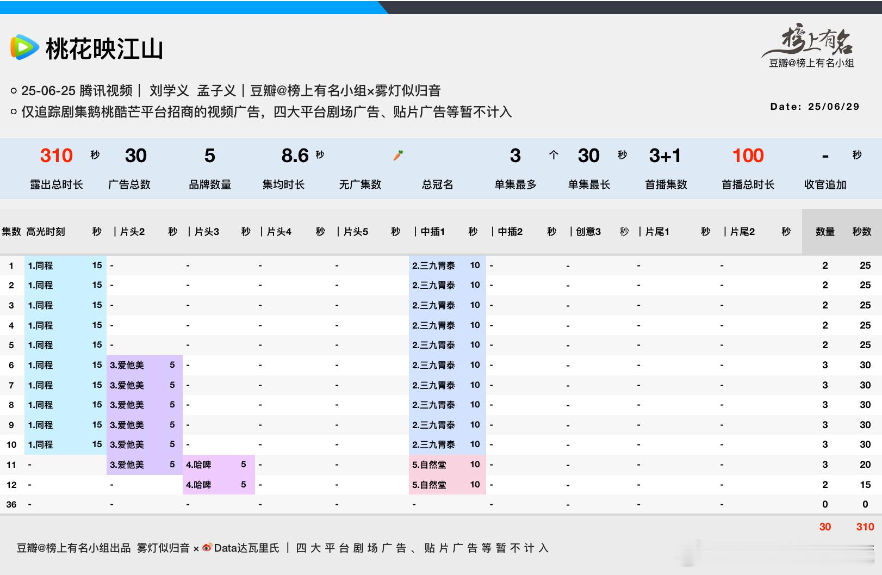Click the 首播总时长 label
Viewport: 882px width, 575px height.
[748, 184]
